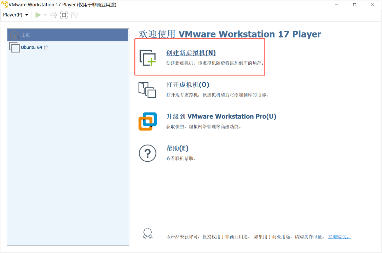This screenshot has width=382, height=253.
Task: Click the 查看联机帮助 text
Action: [181, 159]
